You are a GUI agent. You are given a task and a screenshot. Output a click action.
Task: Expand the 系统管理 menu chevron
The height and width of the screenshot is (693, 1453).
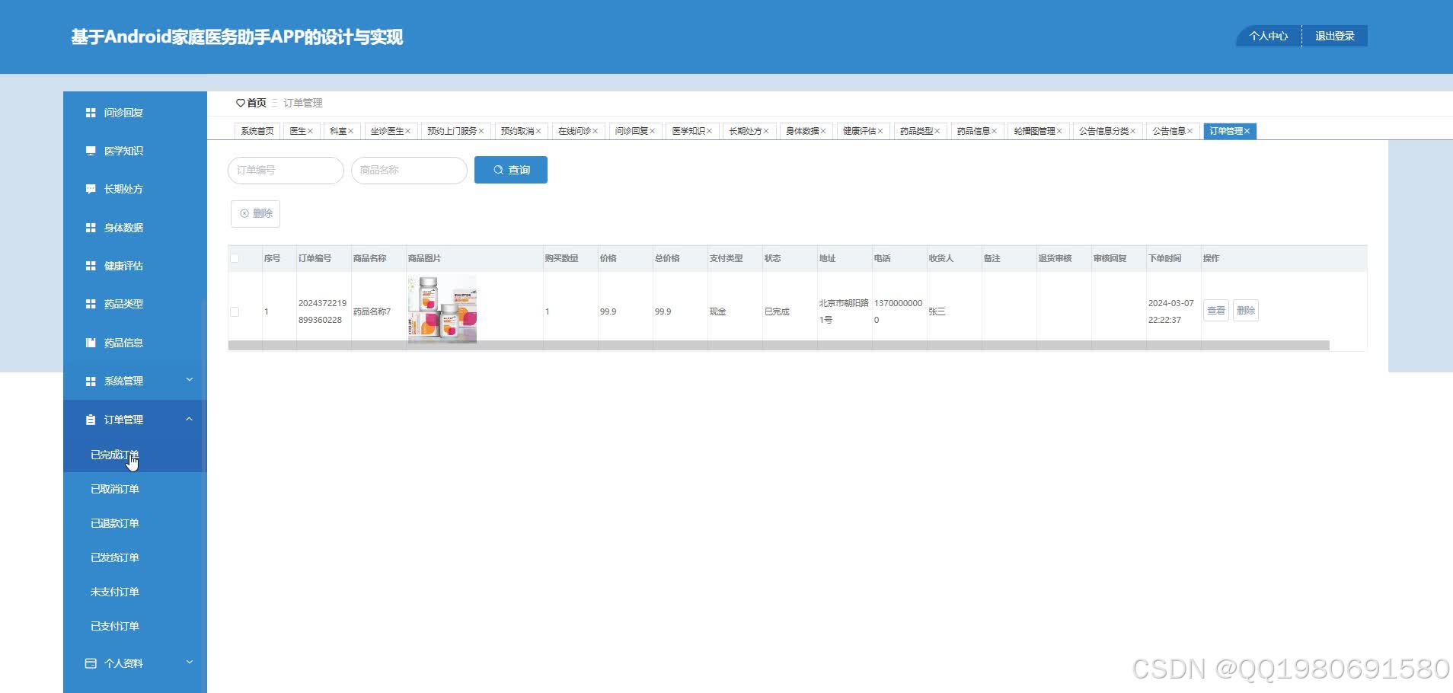[190, 380]
